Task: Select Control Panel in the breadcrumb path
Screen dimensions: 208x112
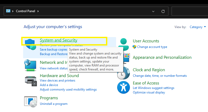Action: (x=26, y=11)
